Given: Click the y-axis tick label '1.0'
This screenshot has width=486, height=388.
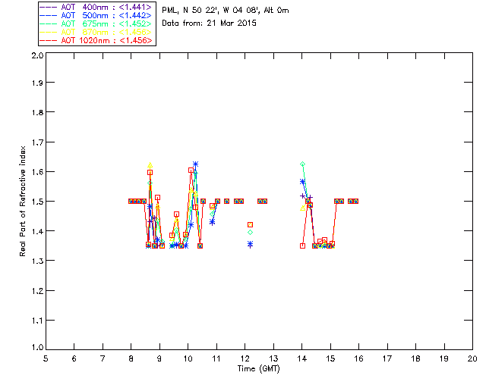Looking at the screenshot, I should tap(37, 348).
